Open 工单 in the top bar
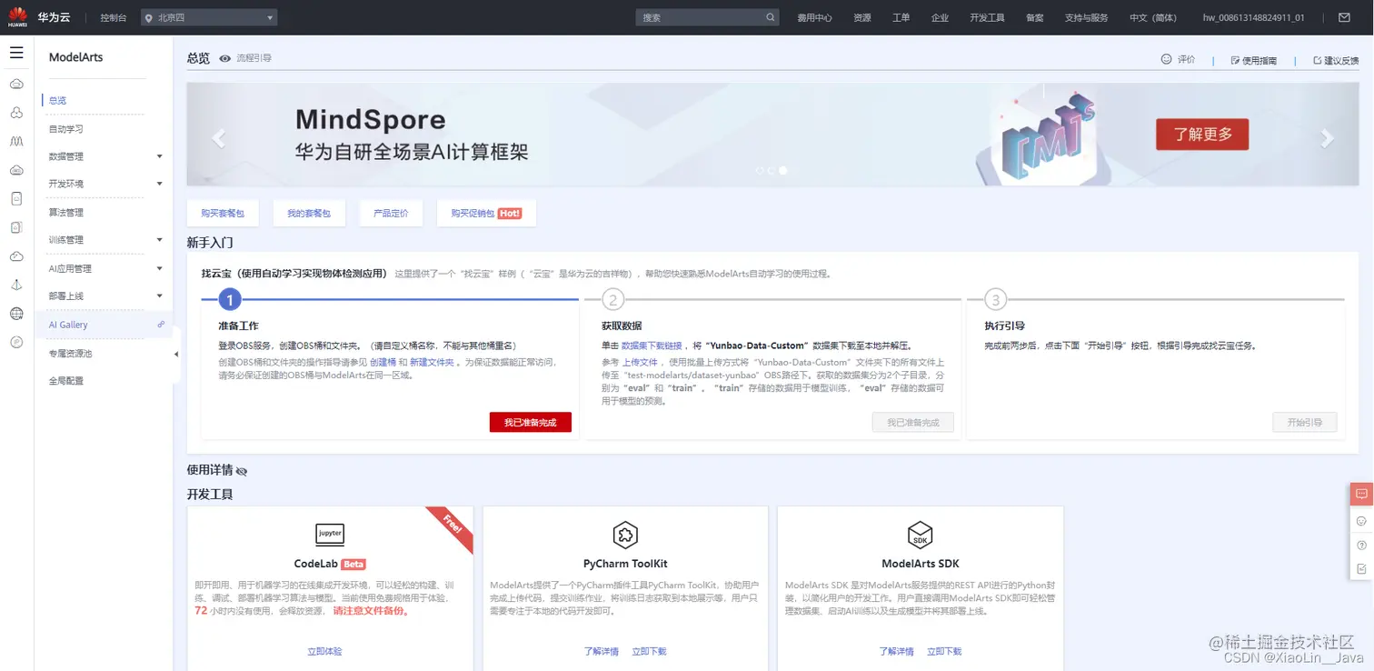This screenshot has width=1374, height=671. [901, 17]
